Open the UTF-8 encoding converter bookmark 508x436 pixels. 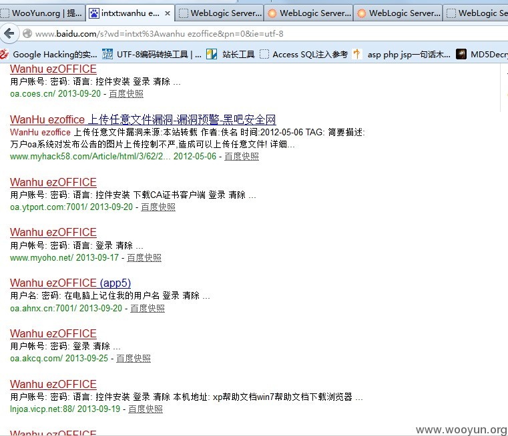pos(152,54)
